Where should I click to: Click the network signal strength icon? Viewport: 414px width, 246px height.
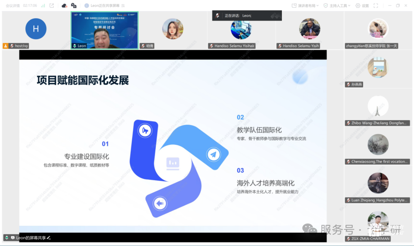coord(43,5)
